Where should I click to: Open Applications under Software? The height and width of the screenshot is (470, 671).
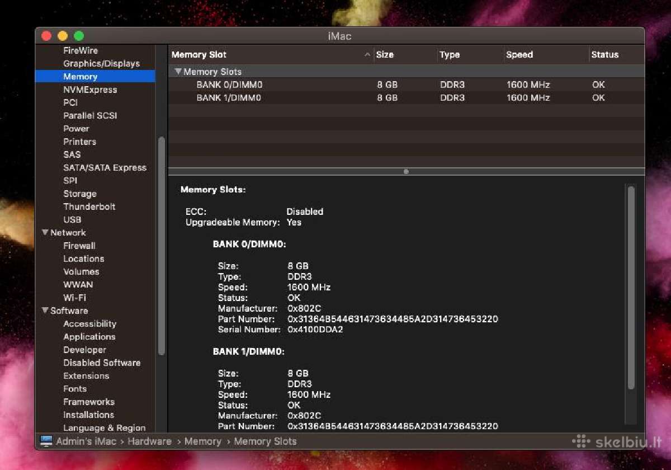click(x=89, y=336)
